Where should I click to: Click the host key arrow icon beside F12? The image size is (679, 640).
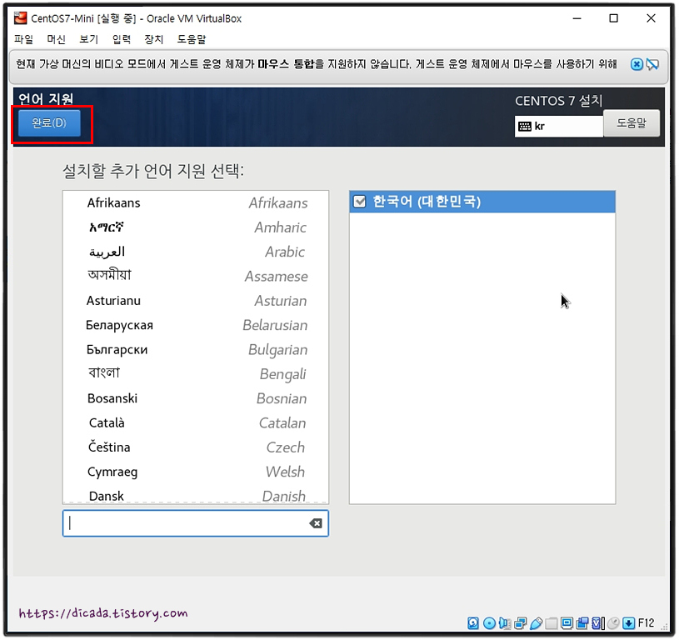pyautogui.click(x=629, y=623)
